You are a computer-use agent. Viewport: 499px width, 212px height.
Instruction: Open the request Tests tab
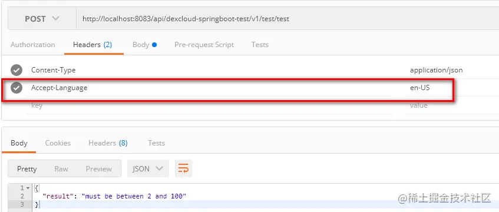[x=260, y=45]
